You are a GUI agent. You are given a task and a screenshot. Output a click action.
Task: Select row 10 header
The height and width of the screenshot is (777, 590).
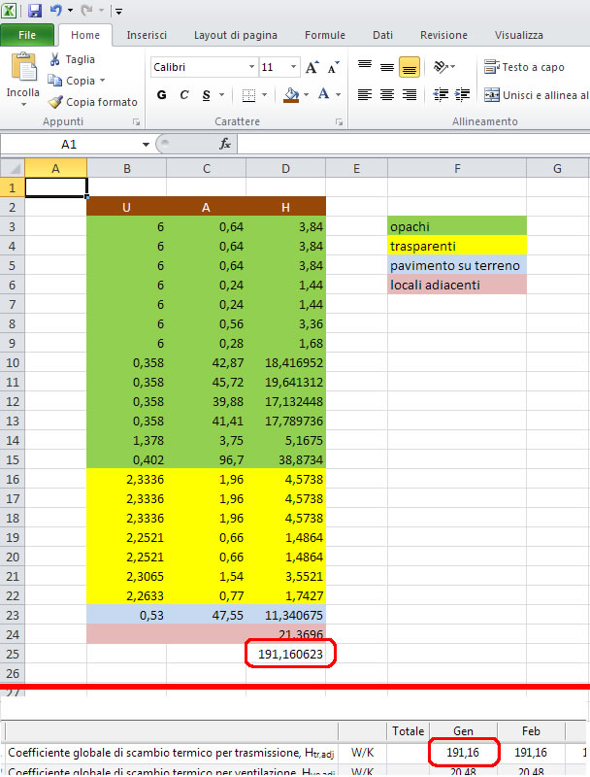click(x=13, y=363)
